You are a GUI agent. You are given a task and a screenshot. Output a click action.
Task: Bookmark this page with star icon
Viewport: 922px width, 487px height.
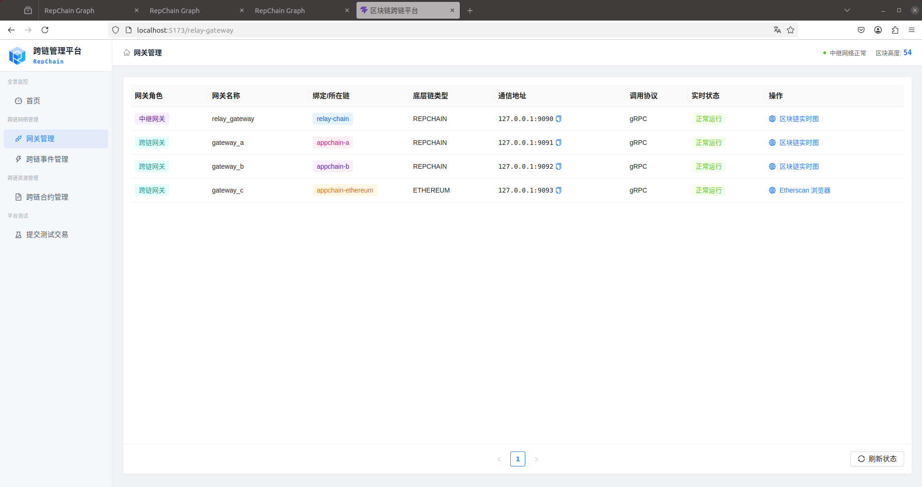coord(791,30)
